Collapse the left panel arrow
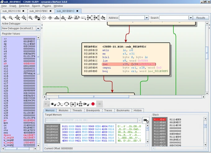Screen dimensions: 211x153 [x=42, y=25]
